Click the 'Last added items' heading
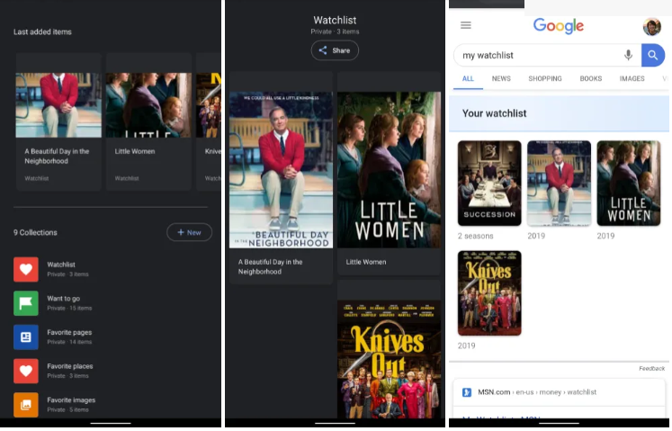Screen dimensions: 672x431 point(42,31)
